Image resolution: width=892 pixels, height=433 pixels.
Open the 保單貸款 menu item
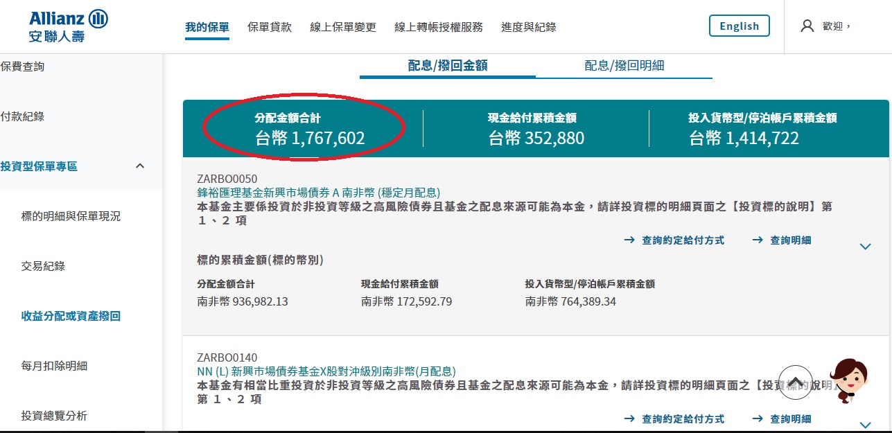269,27
